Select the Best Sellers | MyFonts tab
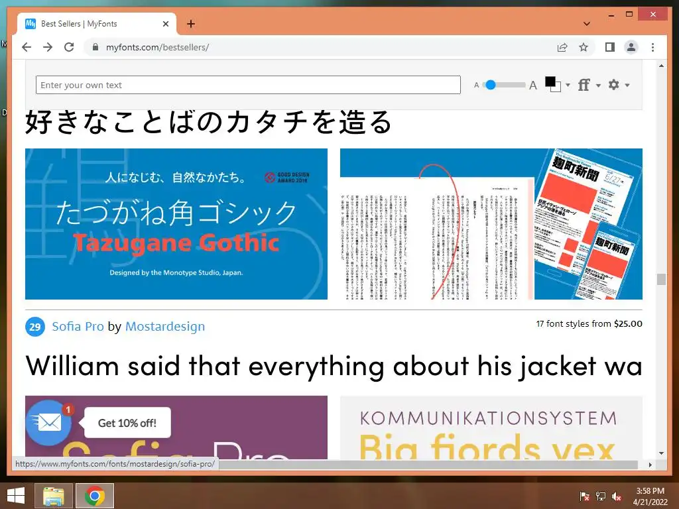The image size is (679, 509). (x=97, y=24)
